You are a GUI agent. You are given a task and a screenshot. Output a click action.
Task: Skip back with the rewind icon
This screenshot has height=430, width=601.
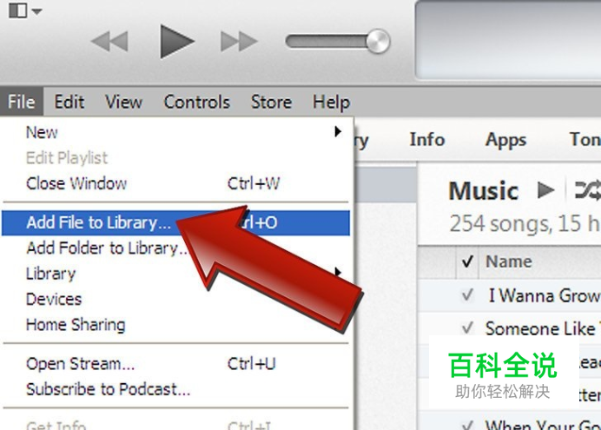tap(109, 42)
